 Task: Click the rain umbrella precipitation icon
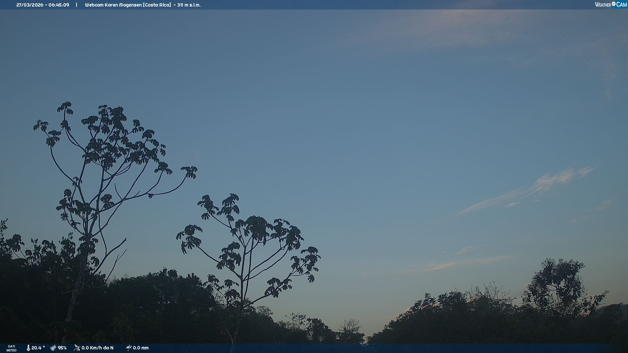129,348
